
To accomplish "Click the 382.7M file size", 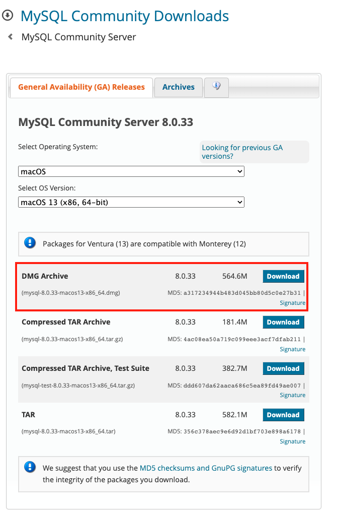I will click(235, 368).
